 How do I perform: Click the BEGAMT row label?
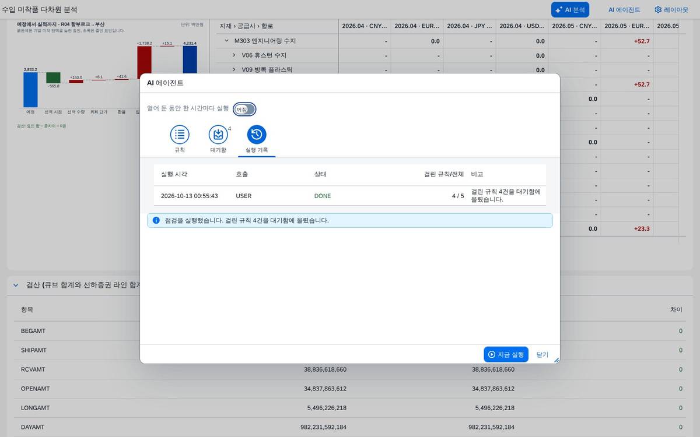click(x=33, y=331)
